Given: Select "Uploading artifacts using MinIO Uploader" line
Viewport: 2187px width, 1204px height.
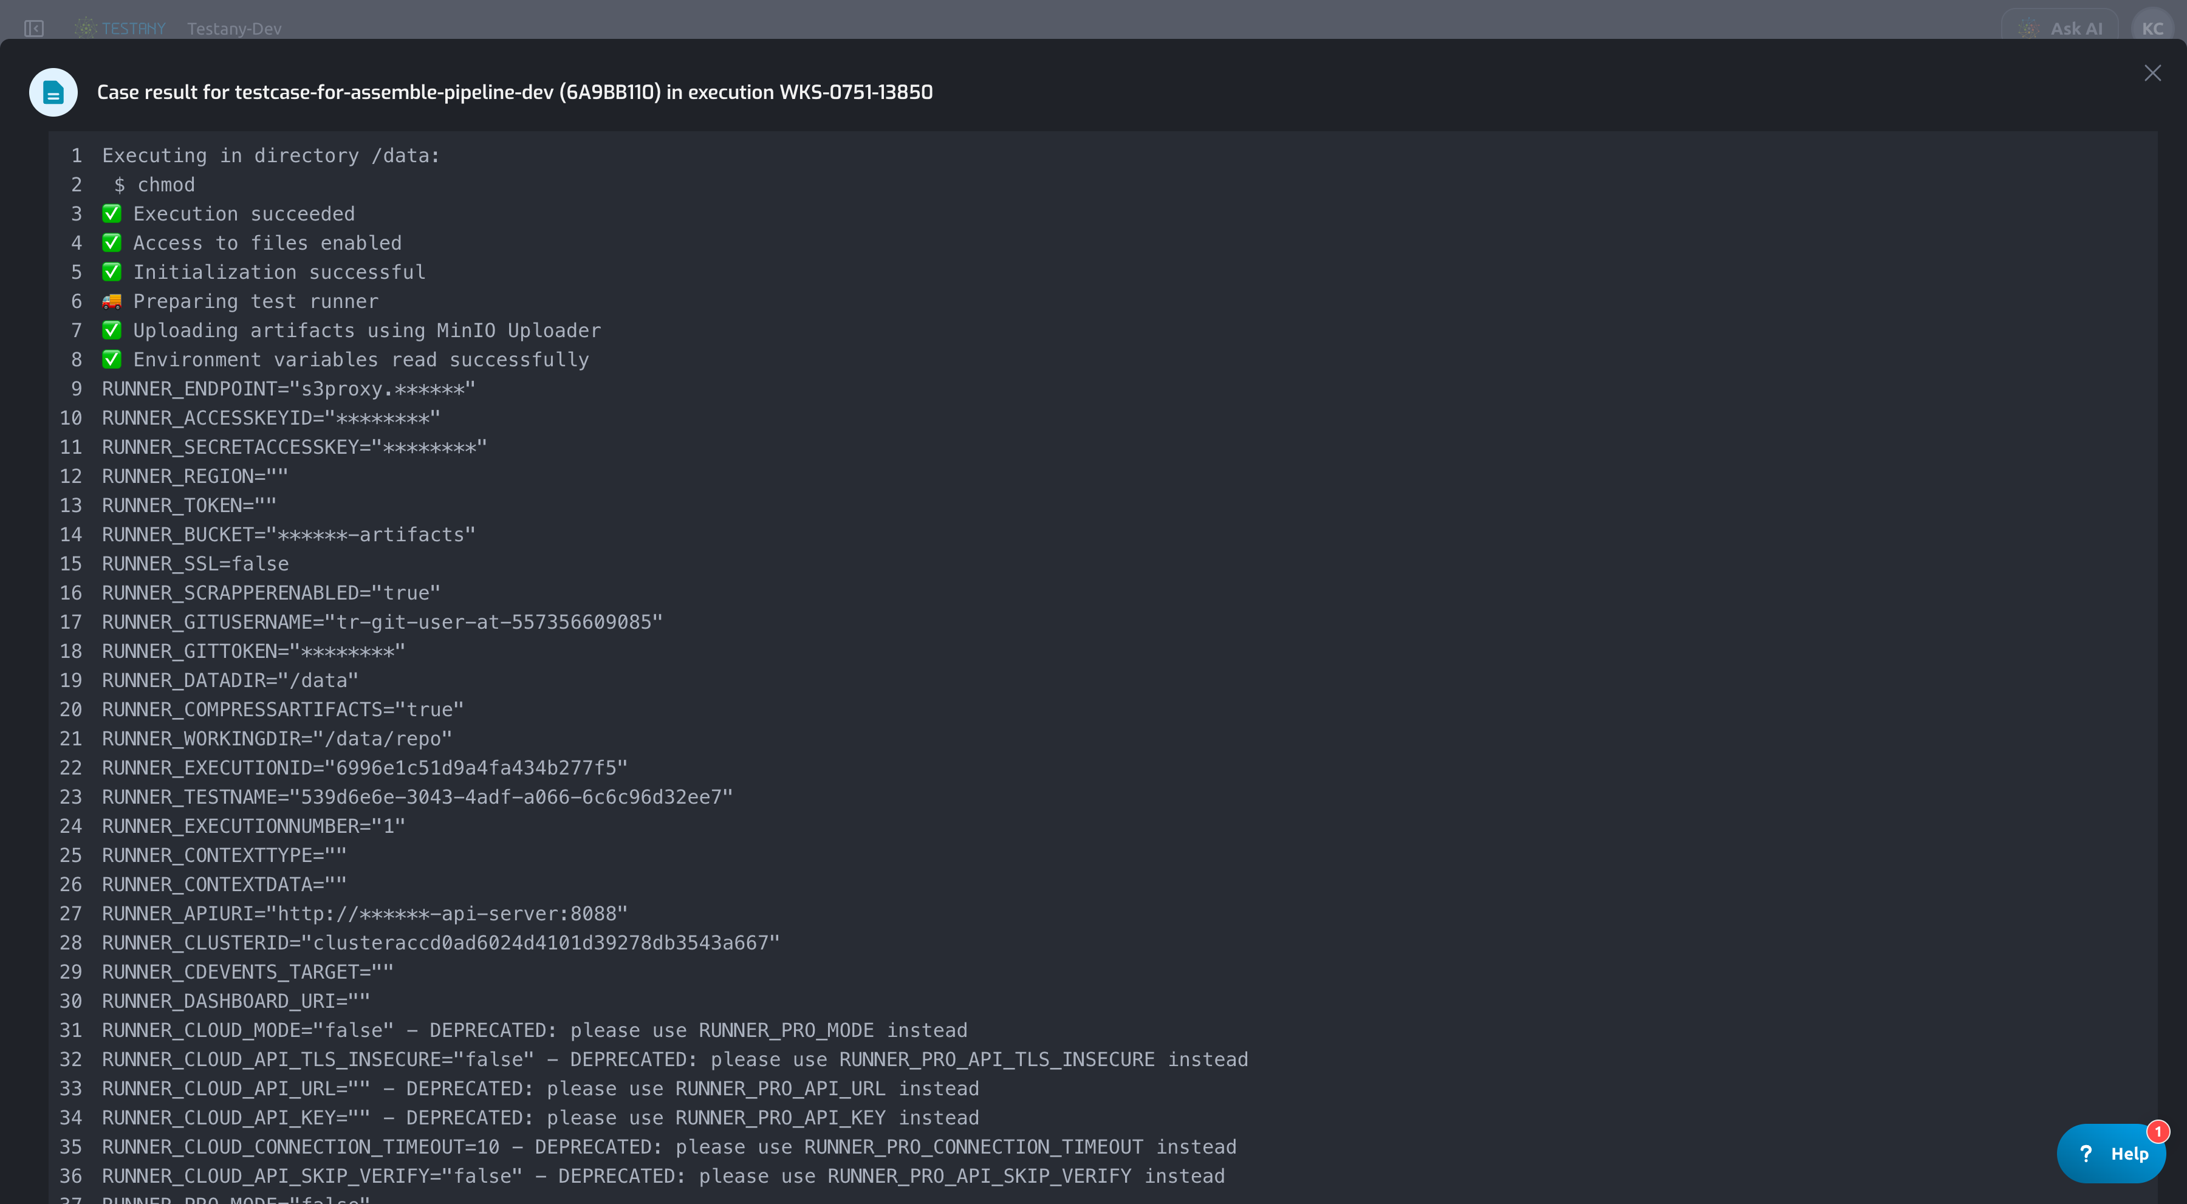Looking at the screenshot, I should [x=367, y=329].
